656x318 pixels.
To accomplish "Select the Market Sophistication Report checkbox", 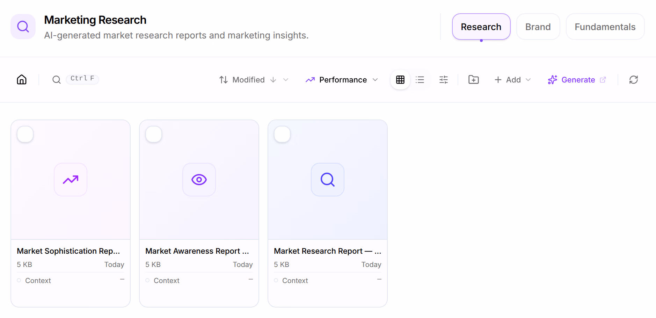I will tap(25, 134).
